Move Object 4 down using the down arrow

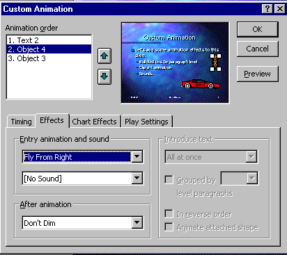point(104,76)
